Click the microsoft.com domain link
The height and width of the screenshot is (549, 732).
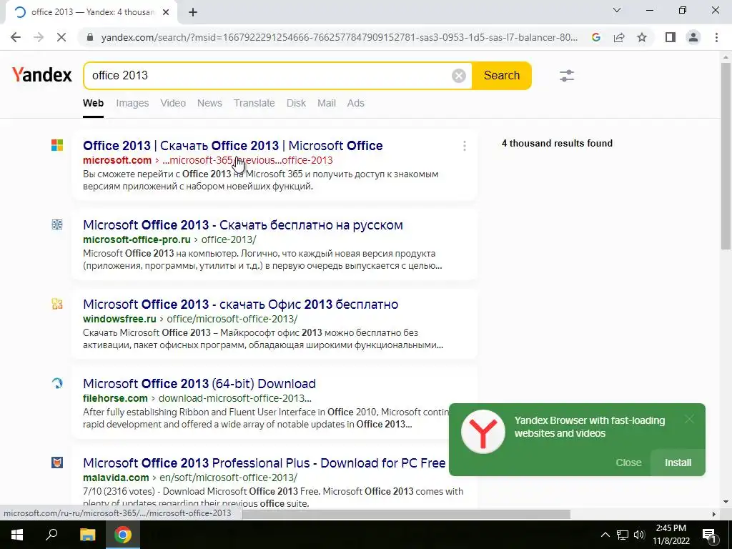(117, 160)
